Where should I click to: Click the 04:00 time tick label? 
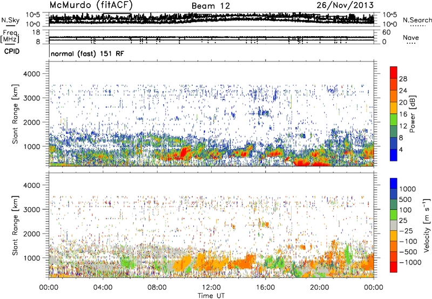103,288
